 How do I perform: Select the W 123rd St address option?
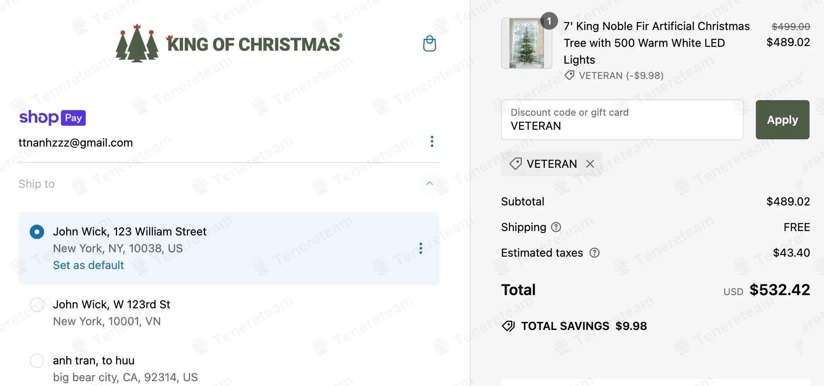[x=37, y=305]
